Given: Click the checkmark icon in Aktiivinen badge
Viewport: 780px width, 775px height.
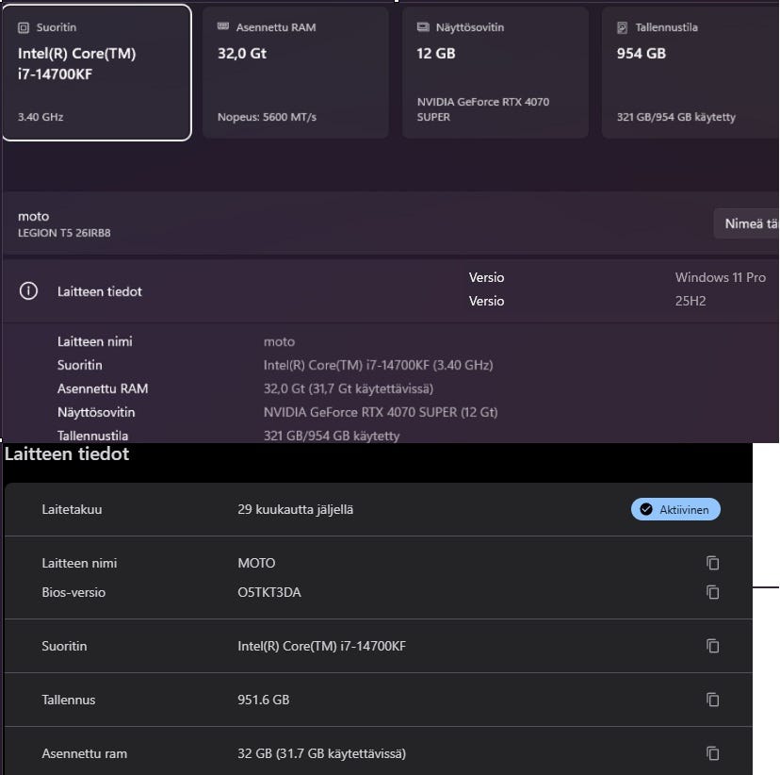Looking at the screenshot, I should (x=646, y=509).
